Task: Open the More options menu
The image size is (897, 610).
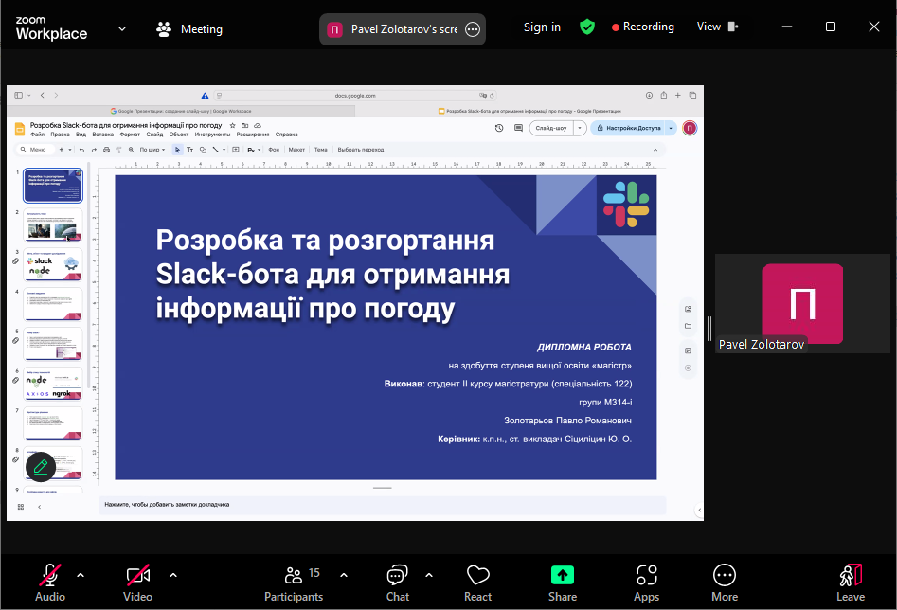Action: [x=725, y=581]
